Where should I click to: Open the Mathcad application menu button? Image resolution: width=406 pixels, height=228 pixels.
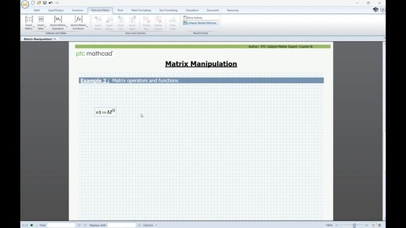tap(25, 4)
